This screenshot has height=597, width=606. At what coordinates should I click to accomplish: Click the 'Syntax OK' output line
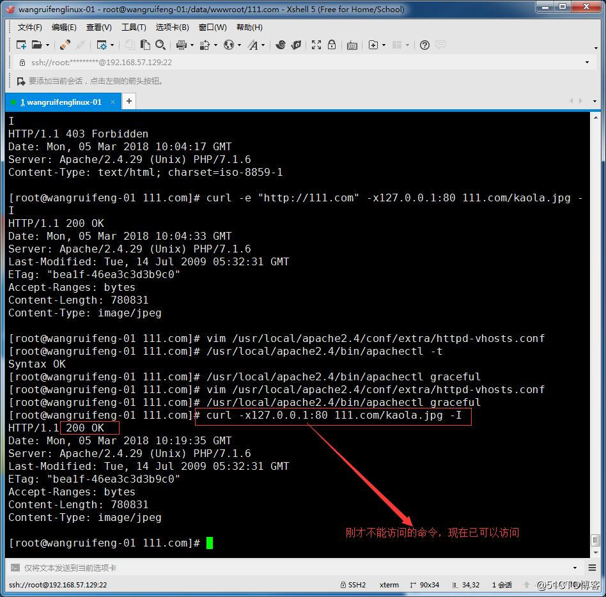37,364
